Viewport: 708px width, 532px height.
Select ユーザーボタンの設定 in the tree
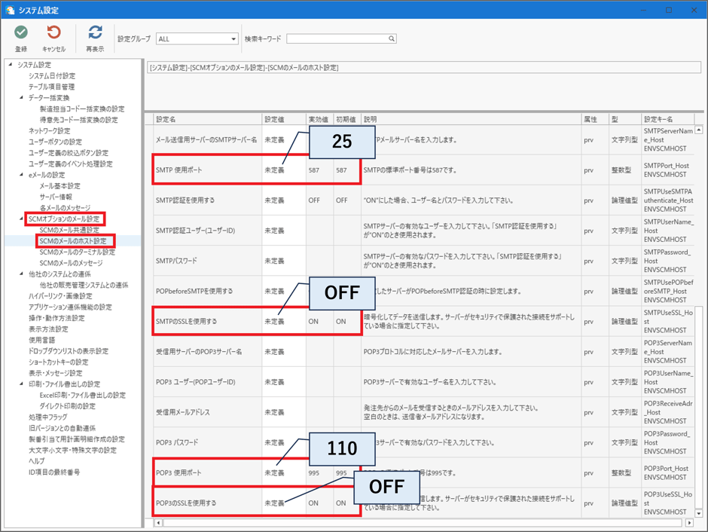point(55,142)
